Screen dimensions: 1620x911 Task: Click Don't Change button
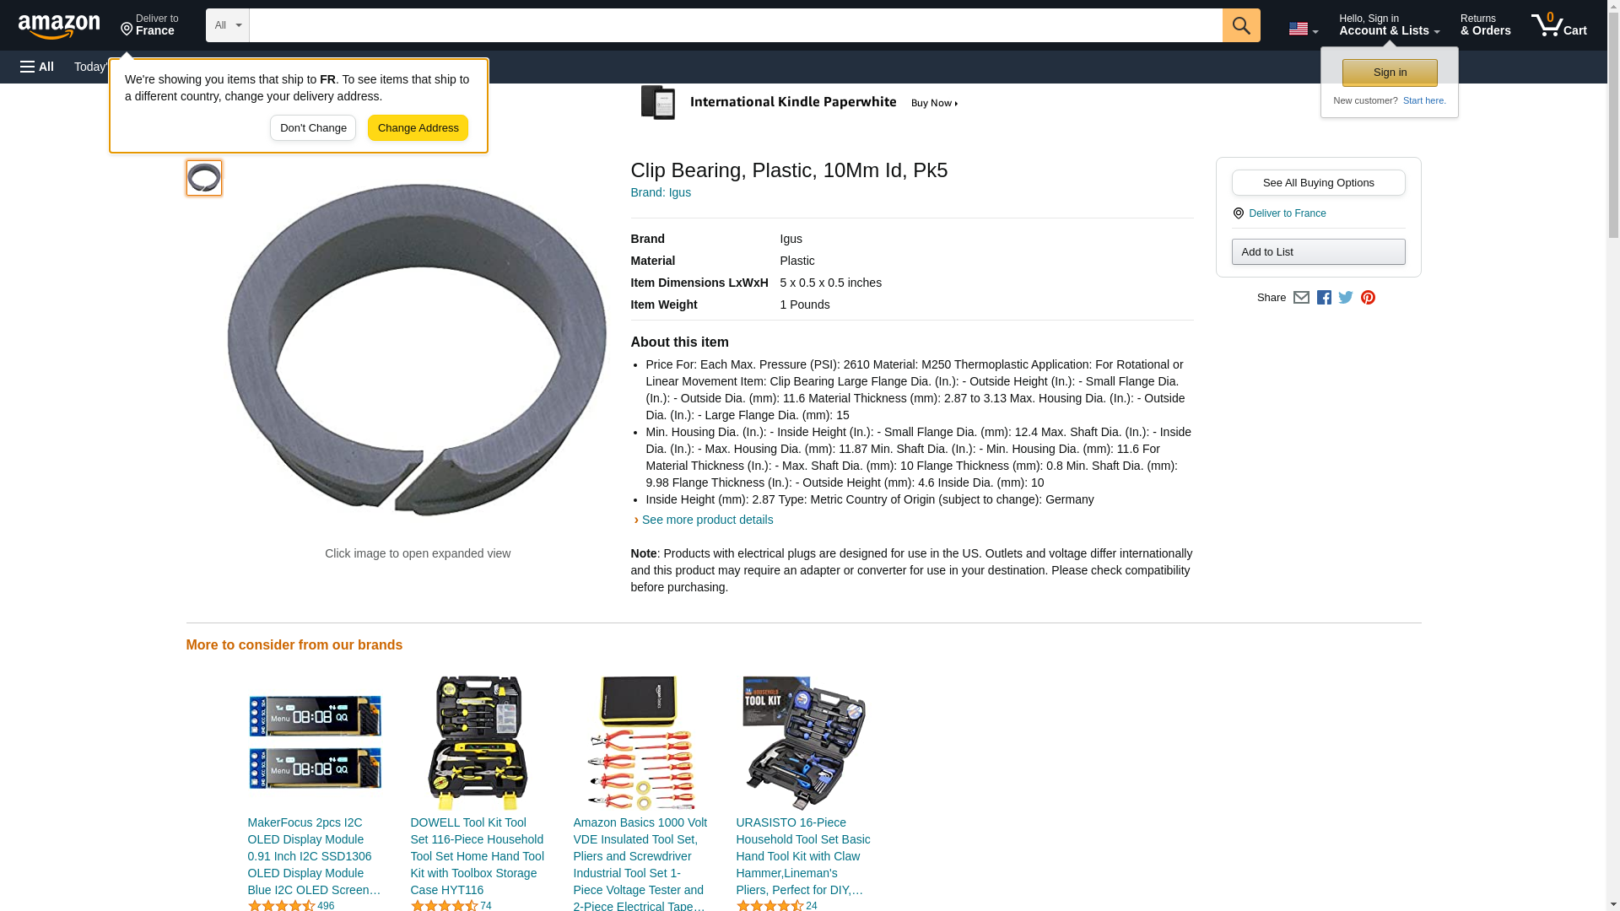(313, 128)
